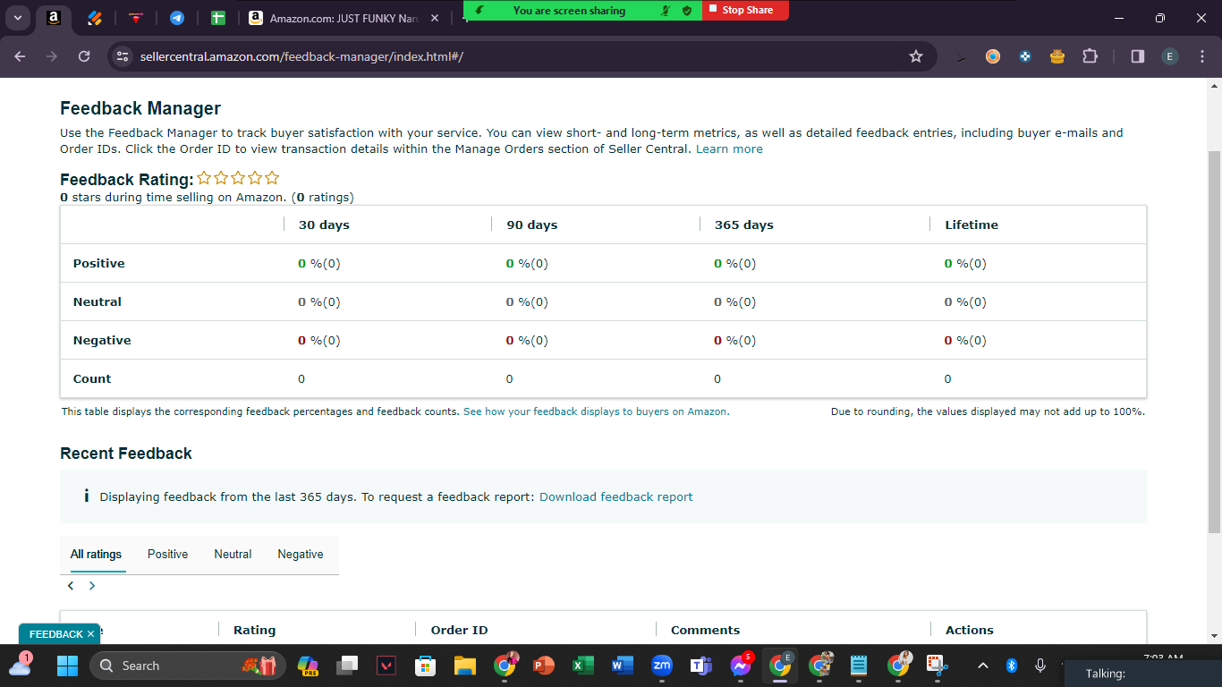The image size is (1222, 687).
Task: Open File Explorer from the taskbar
Action: point(465,666)
